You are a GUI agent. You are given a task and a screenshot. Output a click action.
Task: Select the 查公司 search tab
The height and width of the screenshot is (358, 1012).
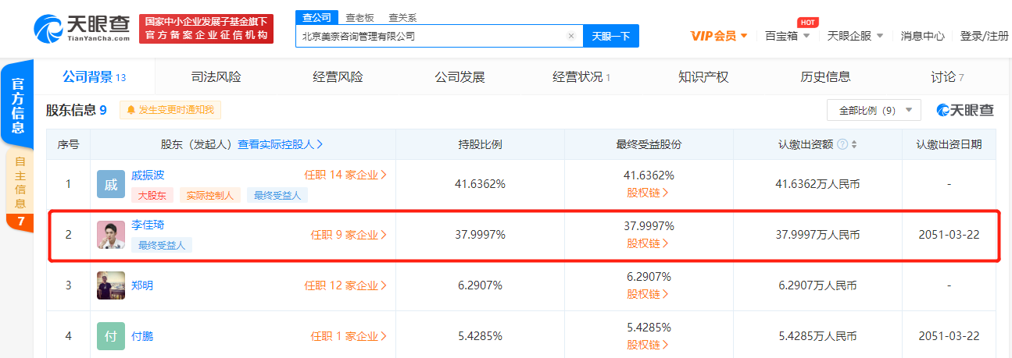(x=317, y=17)
